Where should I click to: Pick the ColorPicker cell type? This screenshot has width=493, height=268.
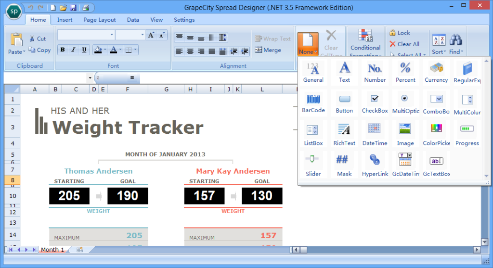(x=436, y=134)
